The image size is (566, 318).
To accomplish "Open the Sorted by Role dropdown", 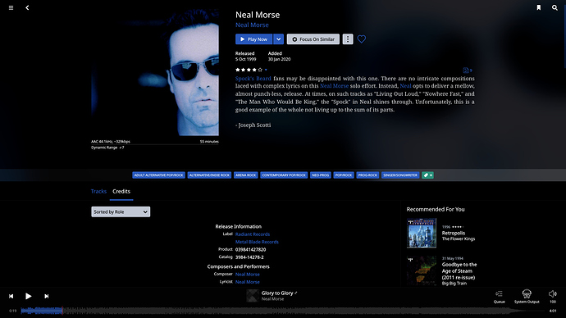I will tap(121, 212).
